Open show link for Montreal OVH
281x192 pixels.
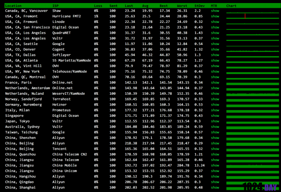click(x=215, y=77)
